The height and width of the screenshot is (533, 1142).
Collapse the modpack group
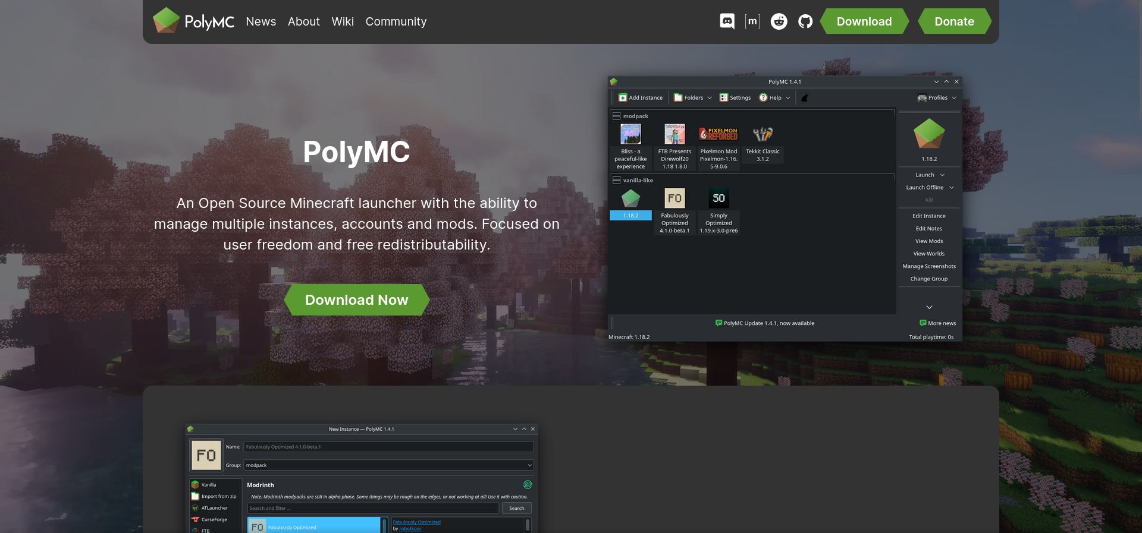[616, 116]
